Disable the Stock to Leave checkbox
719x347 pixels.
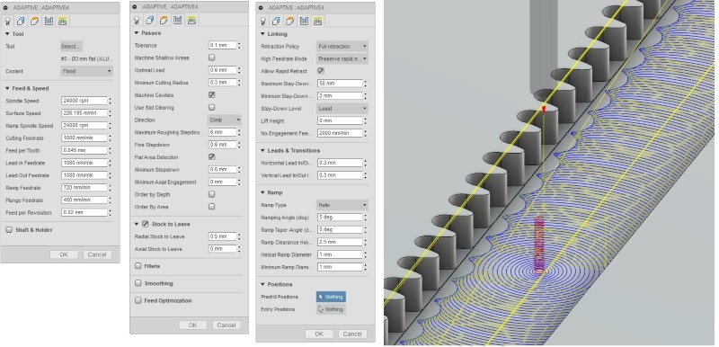click(x=146, y=224)
